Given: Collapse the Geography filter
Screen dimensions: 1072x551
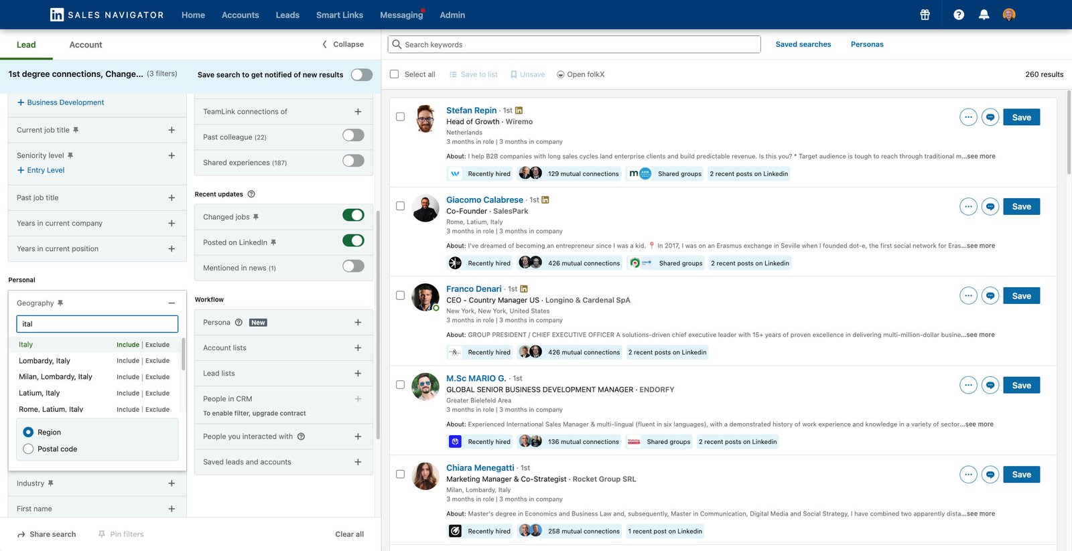Looking at the screenshot, I should click(x=172, y=303).
